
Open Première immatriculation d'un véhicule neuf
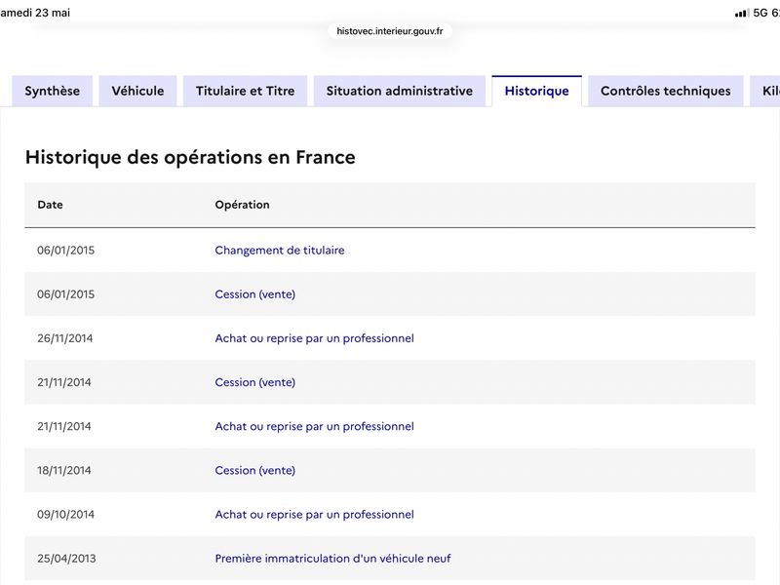[x=332, y=559]
